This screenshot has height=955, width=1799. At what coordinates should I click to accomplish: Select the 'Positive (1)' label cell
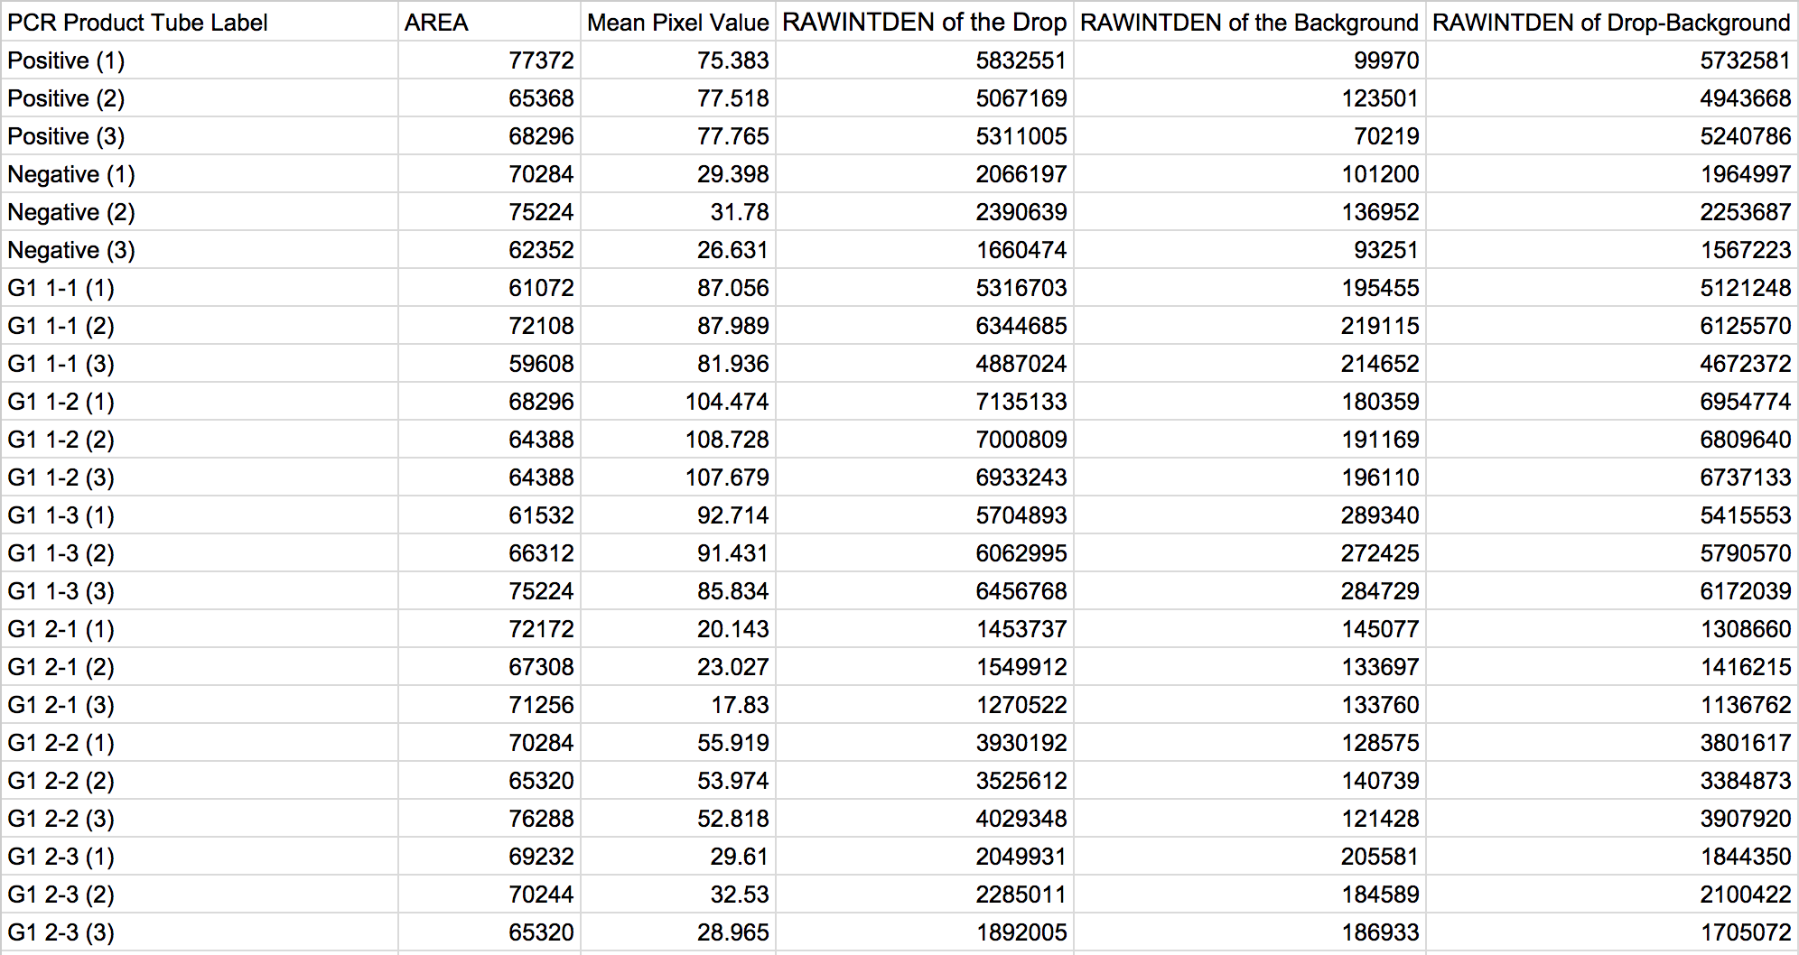click(x=66, y=60)
